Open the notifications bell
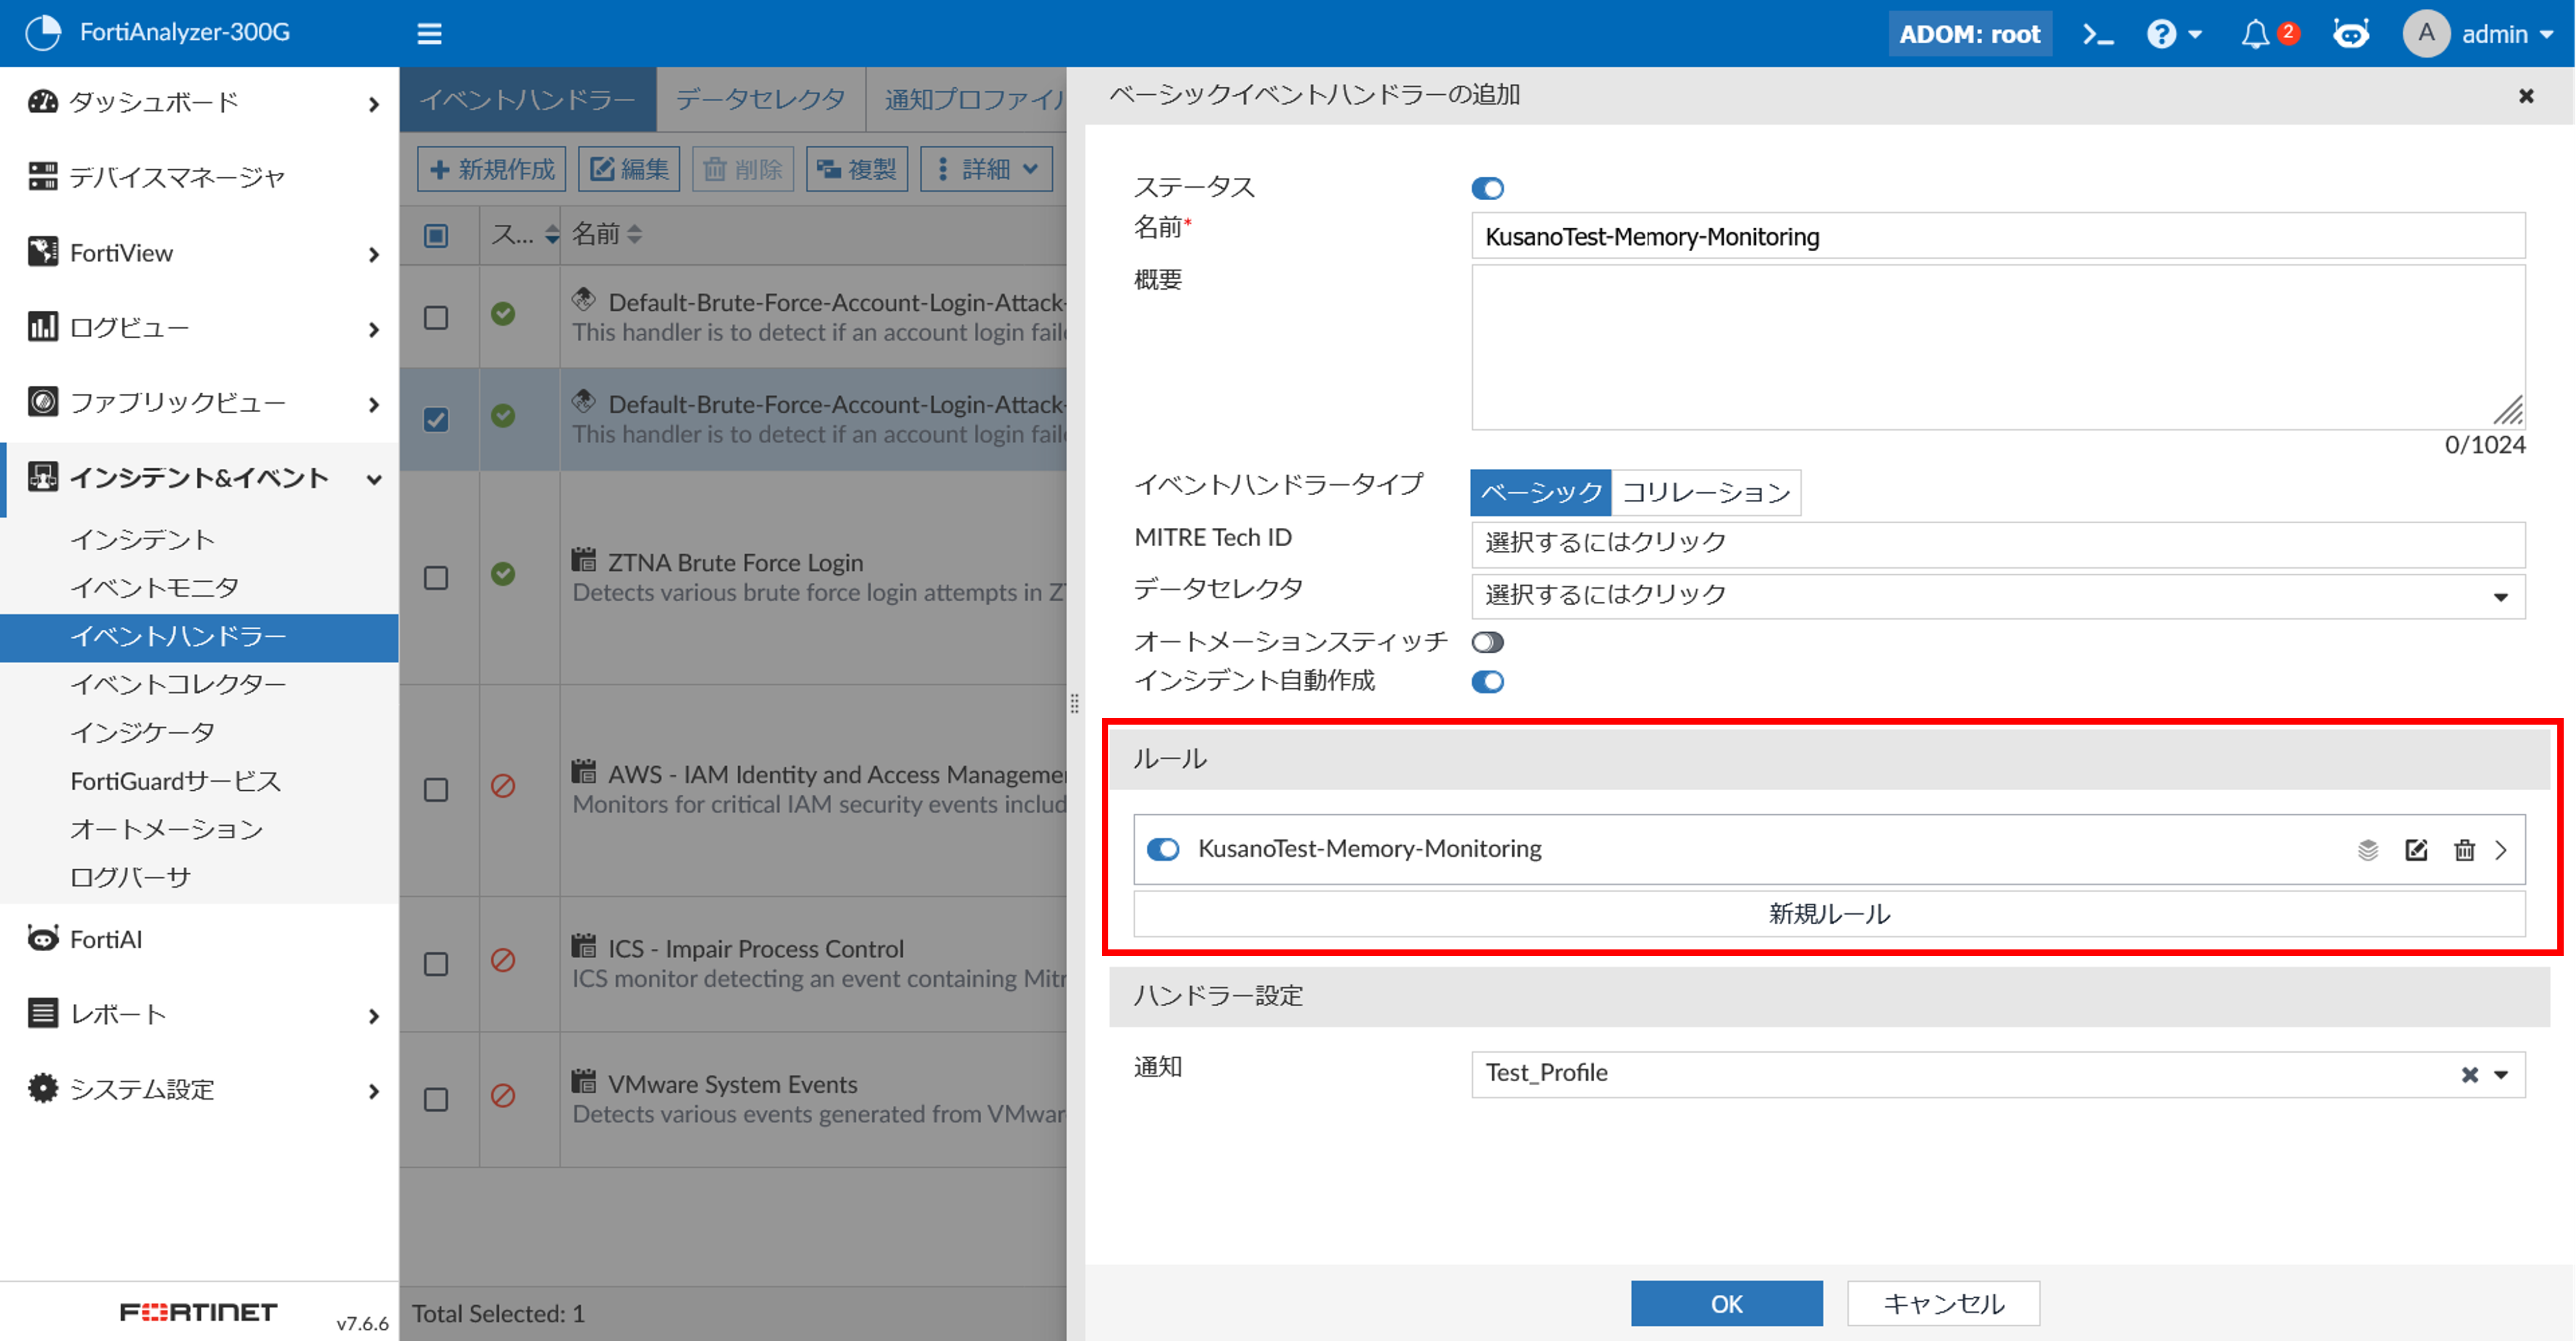This screenshot has width=2576, height=1341. click(2254, 35)
